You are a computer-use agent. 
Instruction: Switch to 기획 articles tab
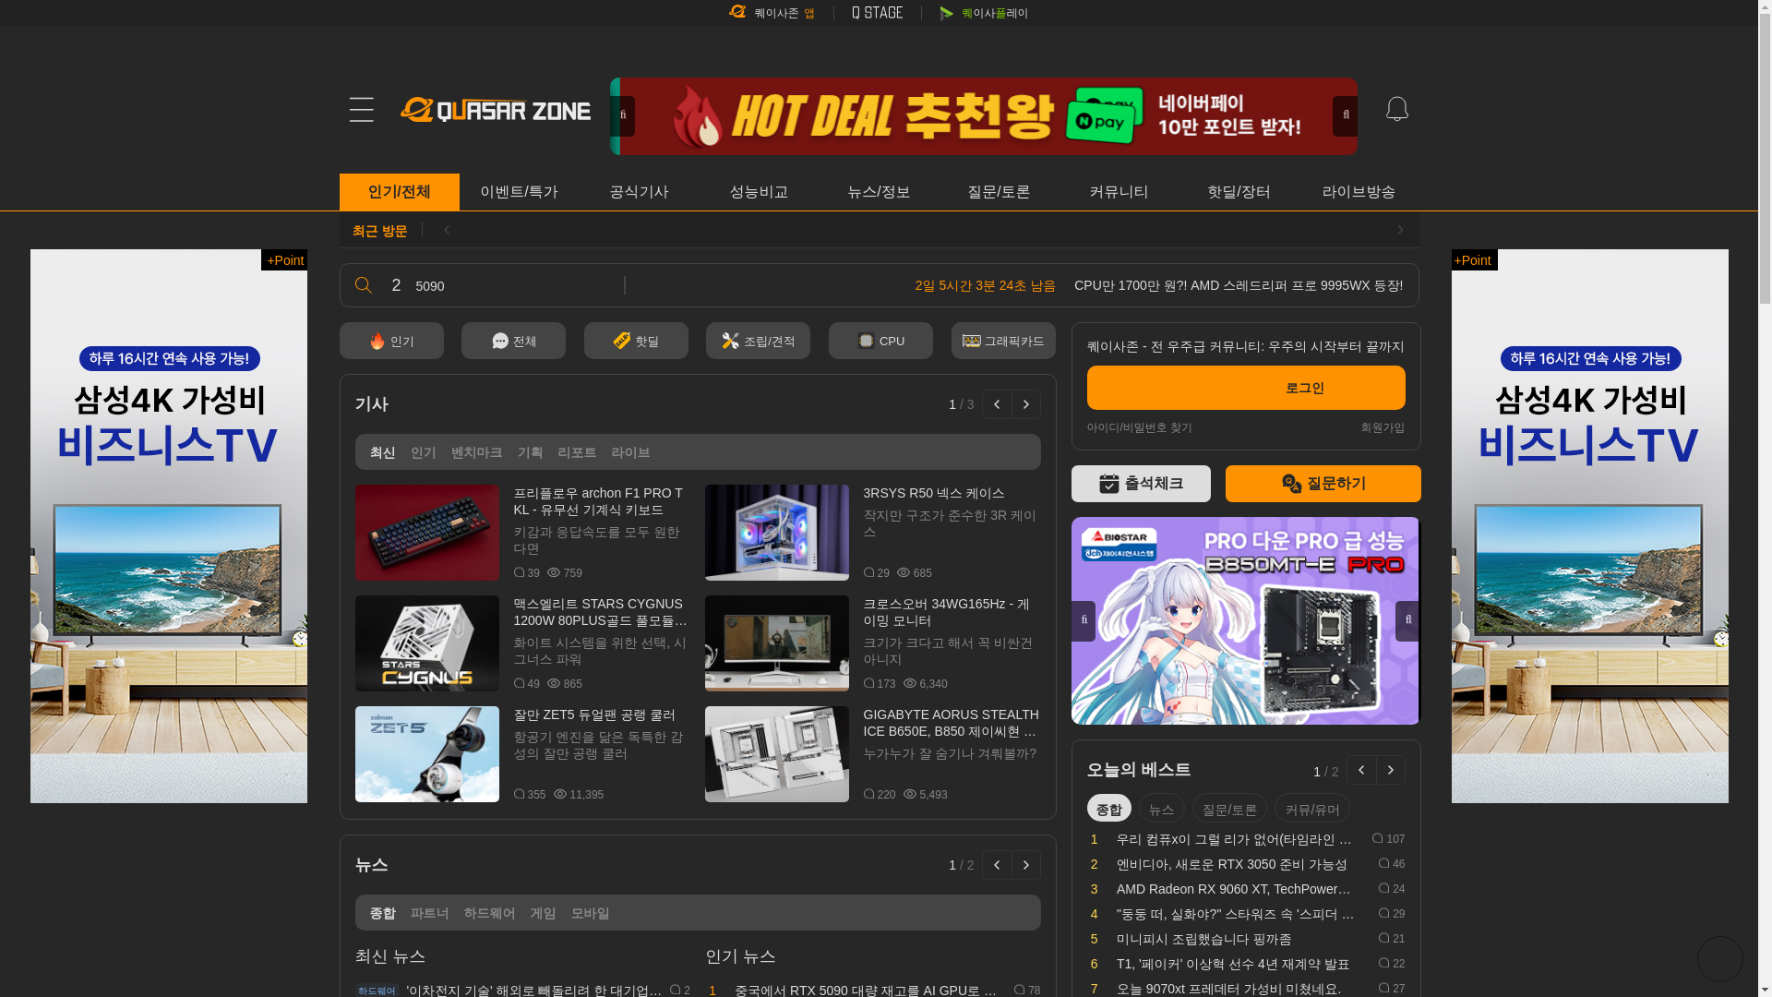[530, 452]
